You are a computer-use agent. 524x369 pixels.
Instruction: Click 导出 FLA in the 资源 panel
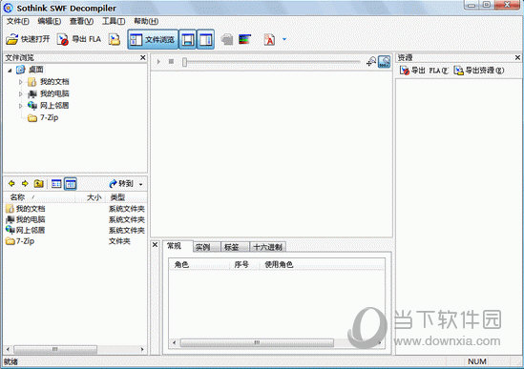pyautogui.click(x=424, y=71)
